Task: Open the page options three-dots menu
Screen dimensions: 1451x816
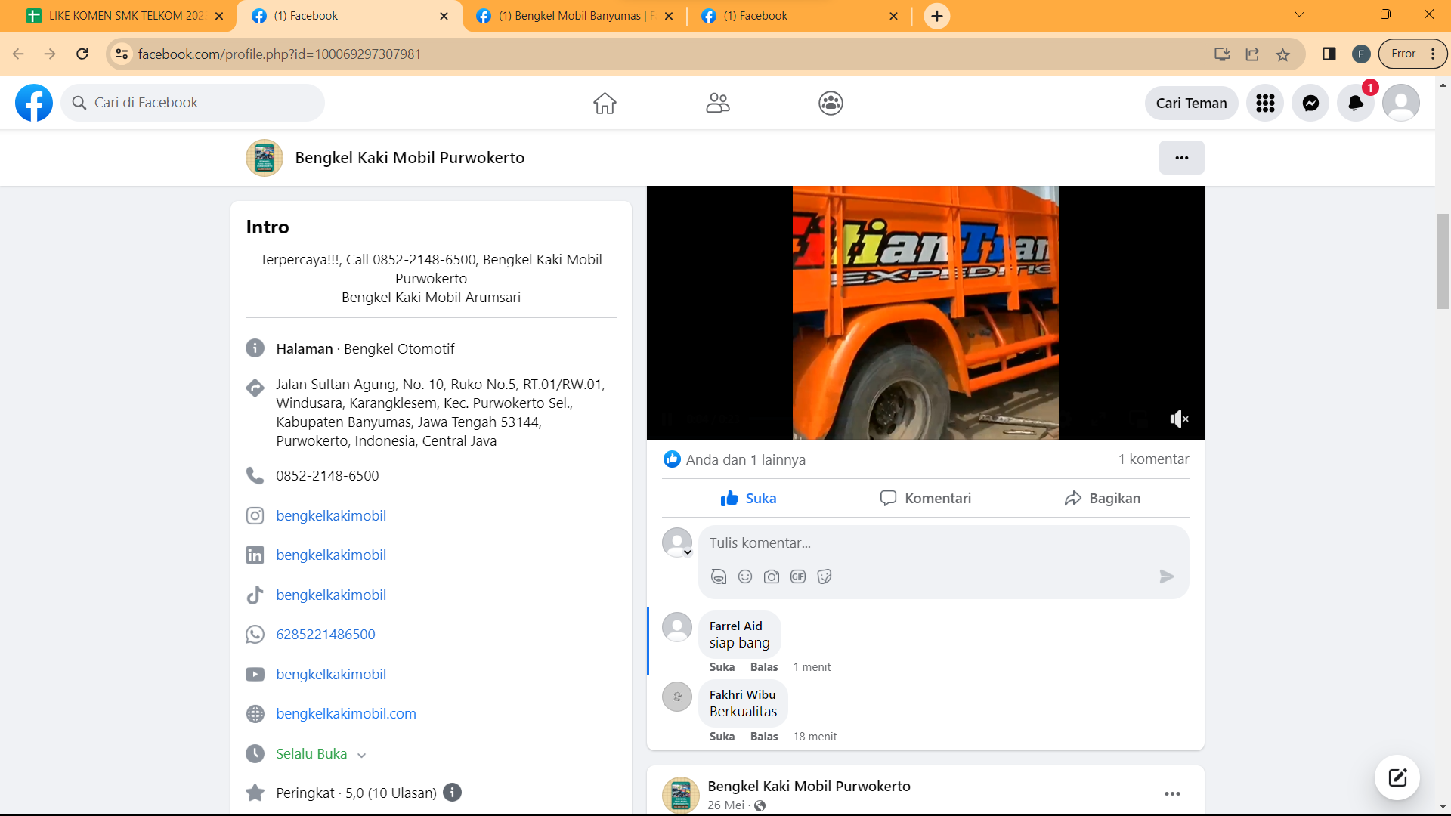Action: click(1181, 158)
